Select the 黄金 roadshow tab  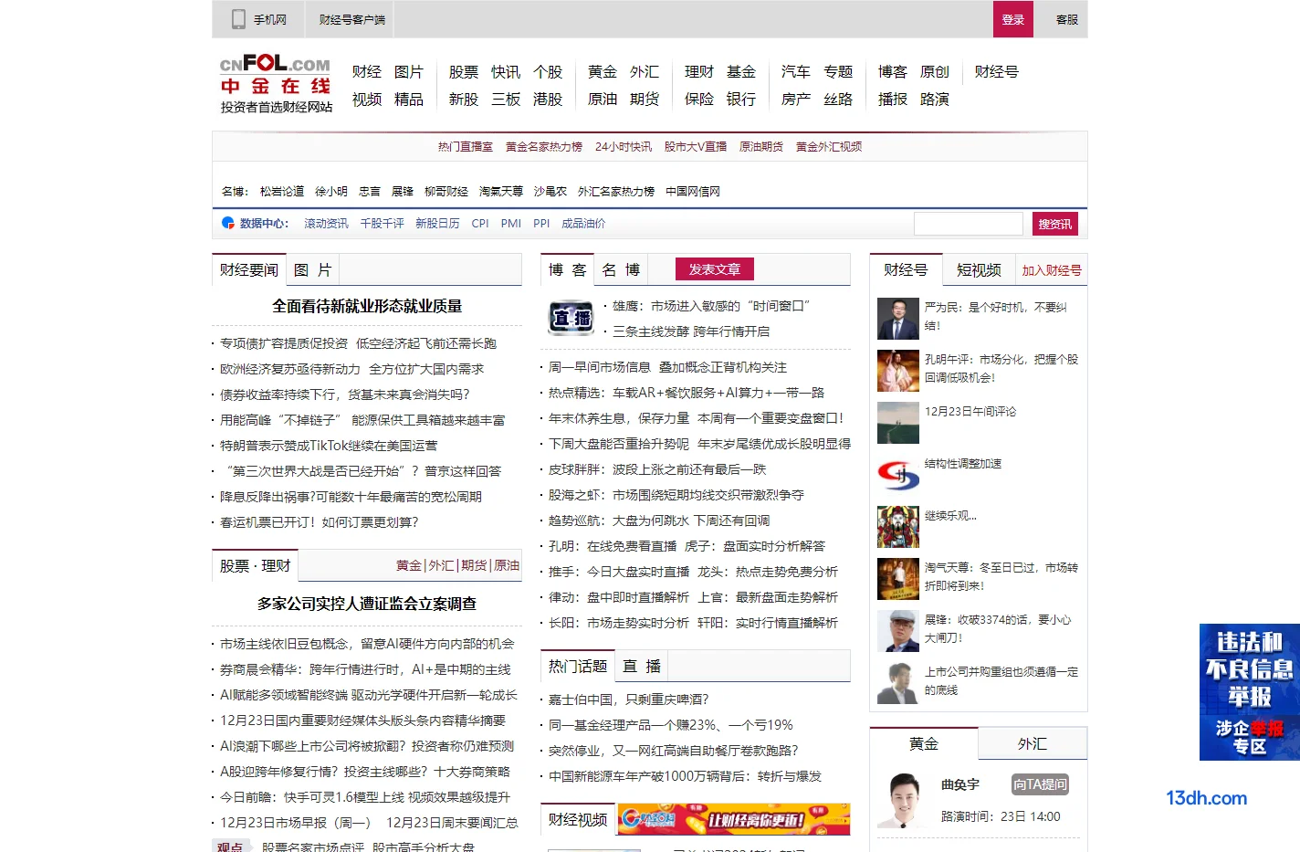[924, 744]
